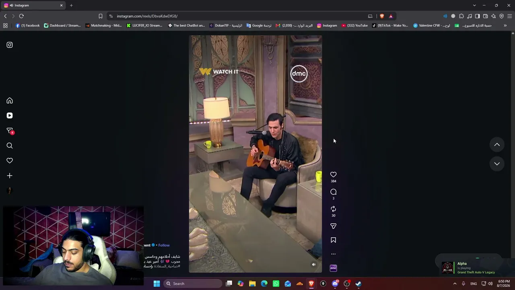Screen dimensions: 515x290
Task: Open Instagram Search in the sidebar
Action: [x=10, y=146]
